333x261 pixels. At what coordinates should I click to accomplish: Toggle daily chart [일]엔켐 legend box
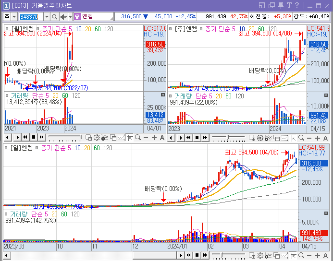[x=6, y=148]
